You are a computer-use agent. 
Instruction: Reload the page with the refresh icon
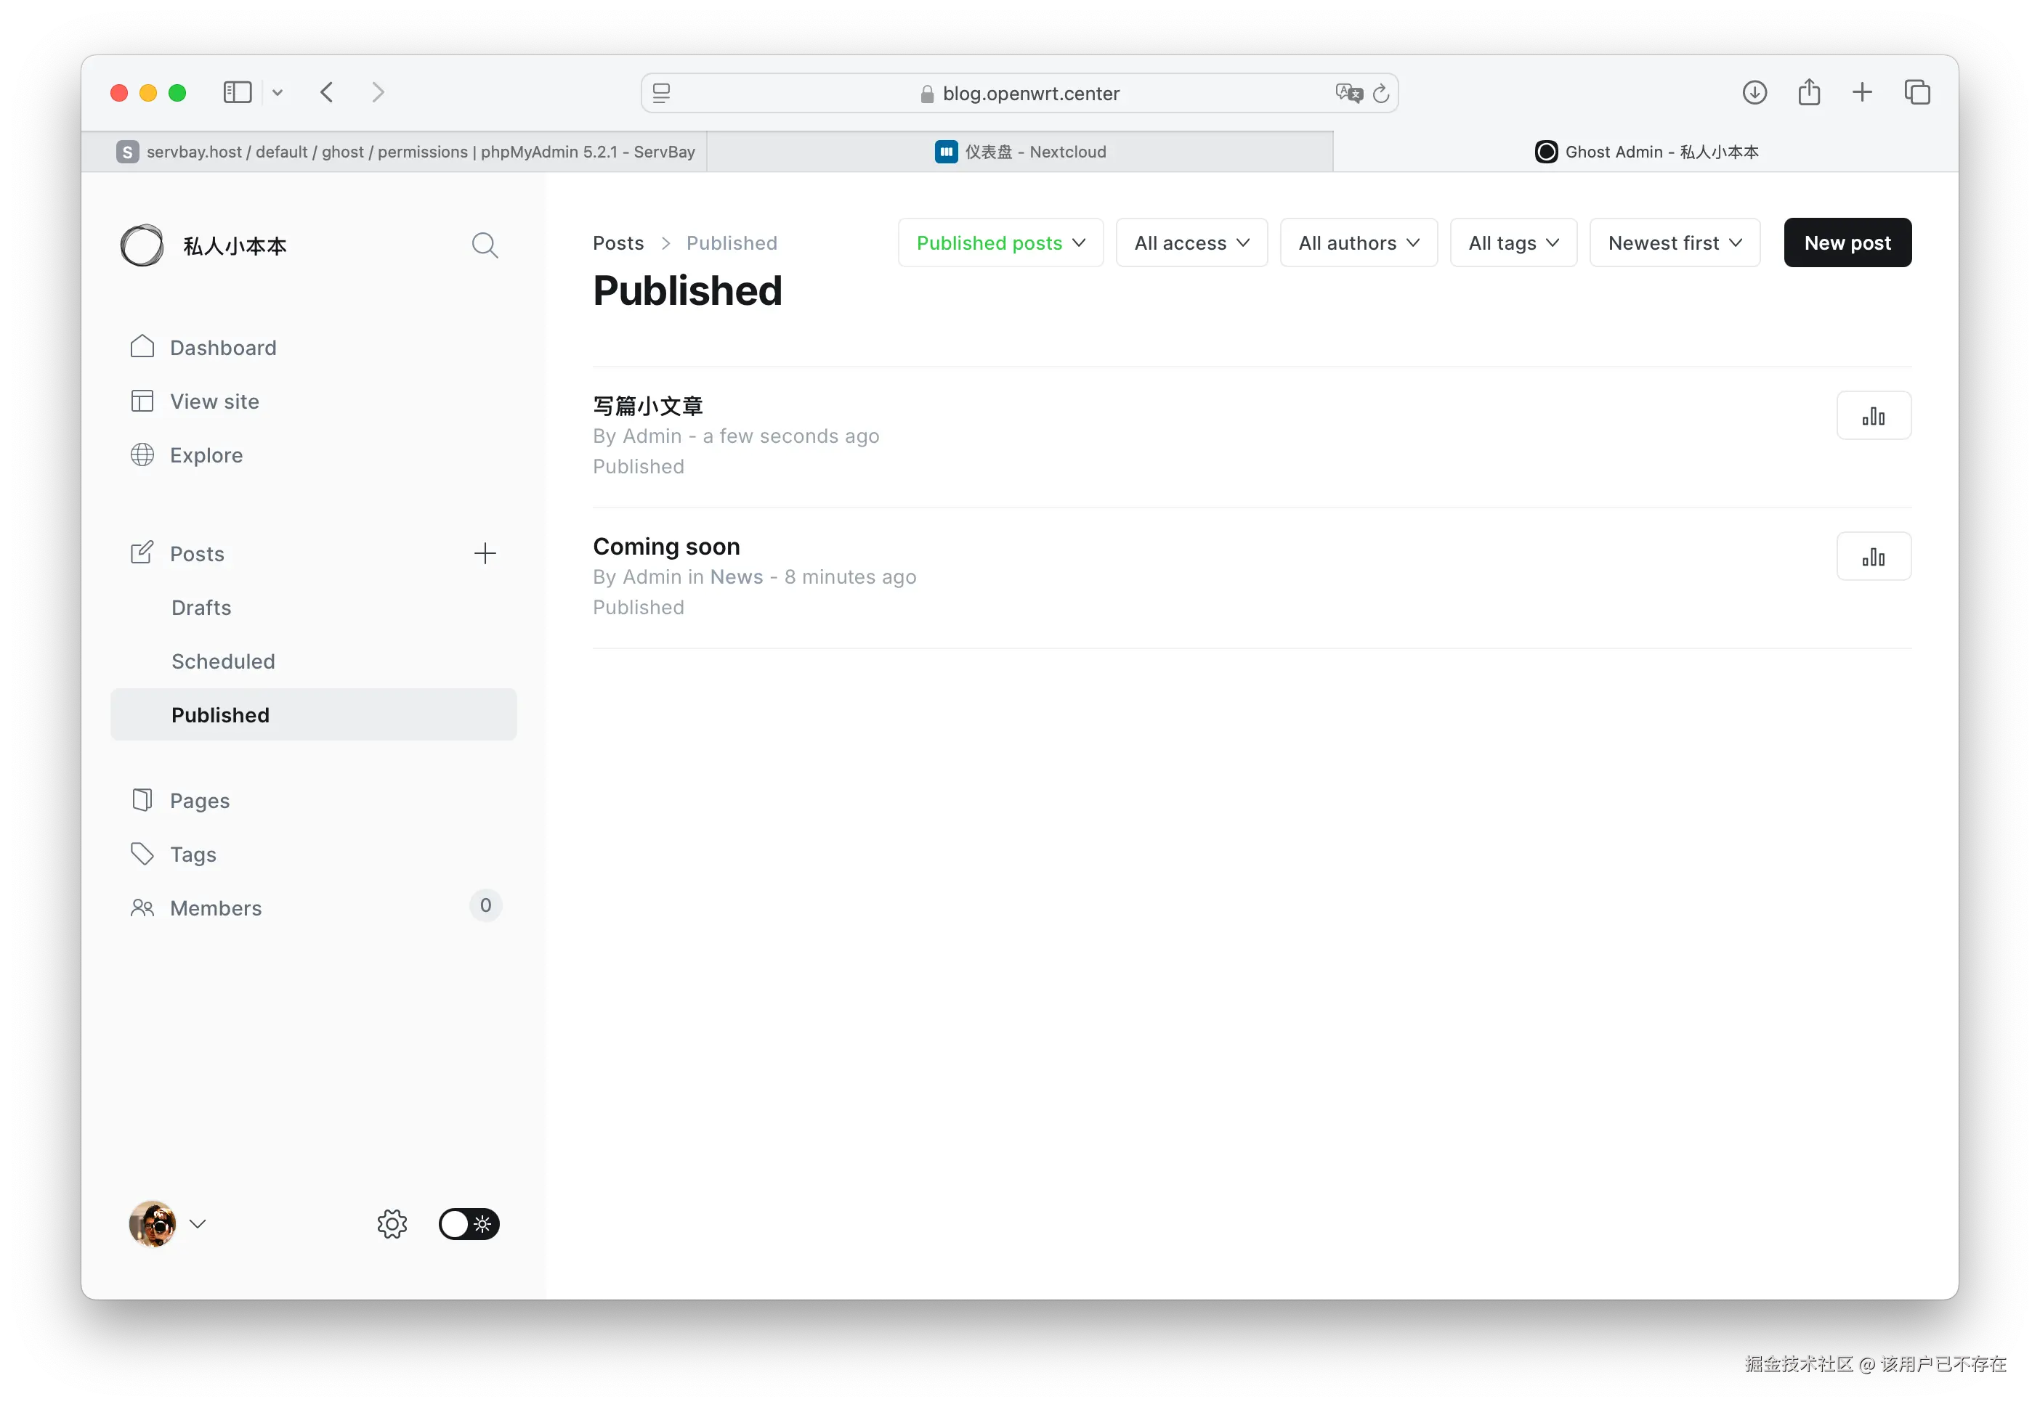pyautogui.click(x=1380, y=93)
